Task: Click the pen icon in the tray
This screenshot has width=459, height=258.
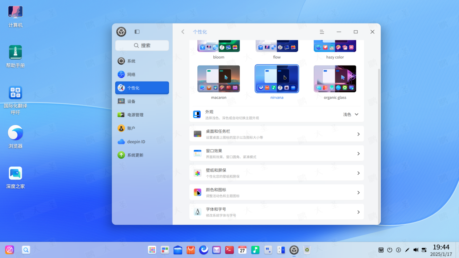Action: 407,250
